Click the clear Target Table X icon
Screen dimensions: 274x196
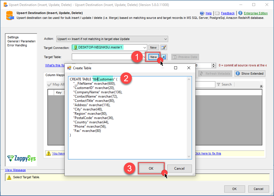pyautogui.click(x=164, y=57)
